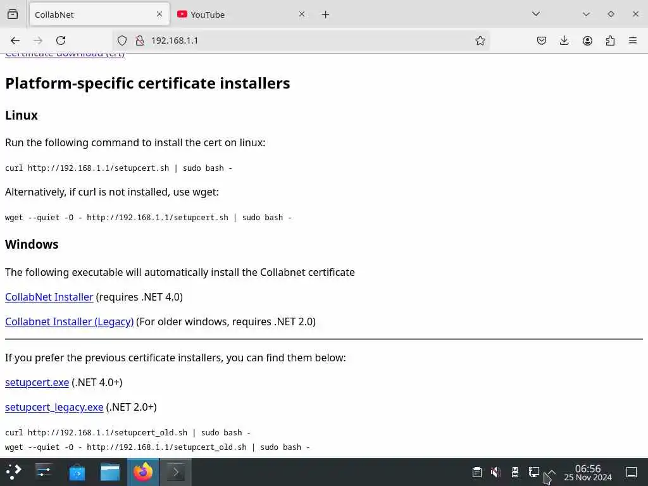Viewport: 648px width, 486px height.
Task: Open the Extensions puzzle icon
Action: point(610,40)
